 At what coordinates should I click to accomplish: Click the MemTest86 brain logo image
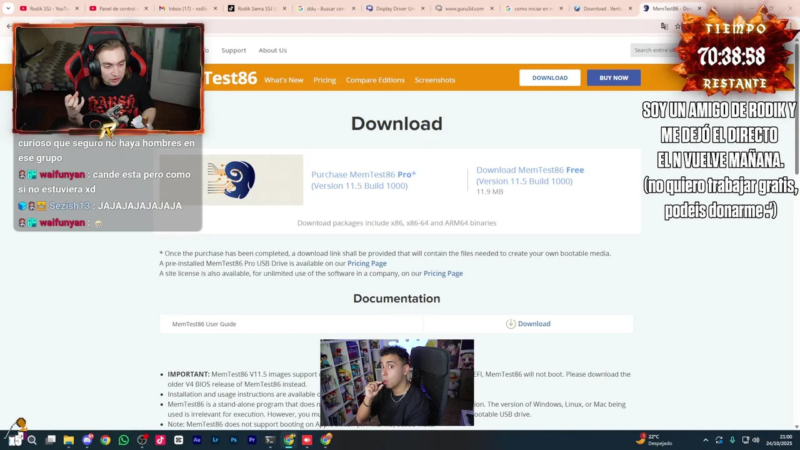pos(231,180)
